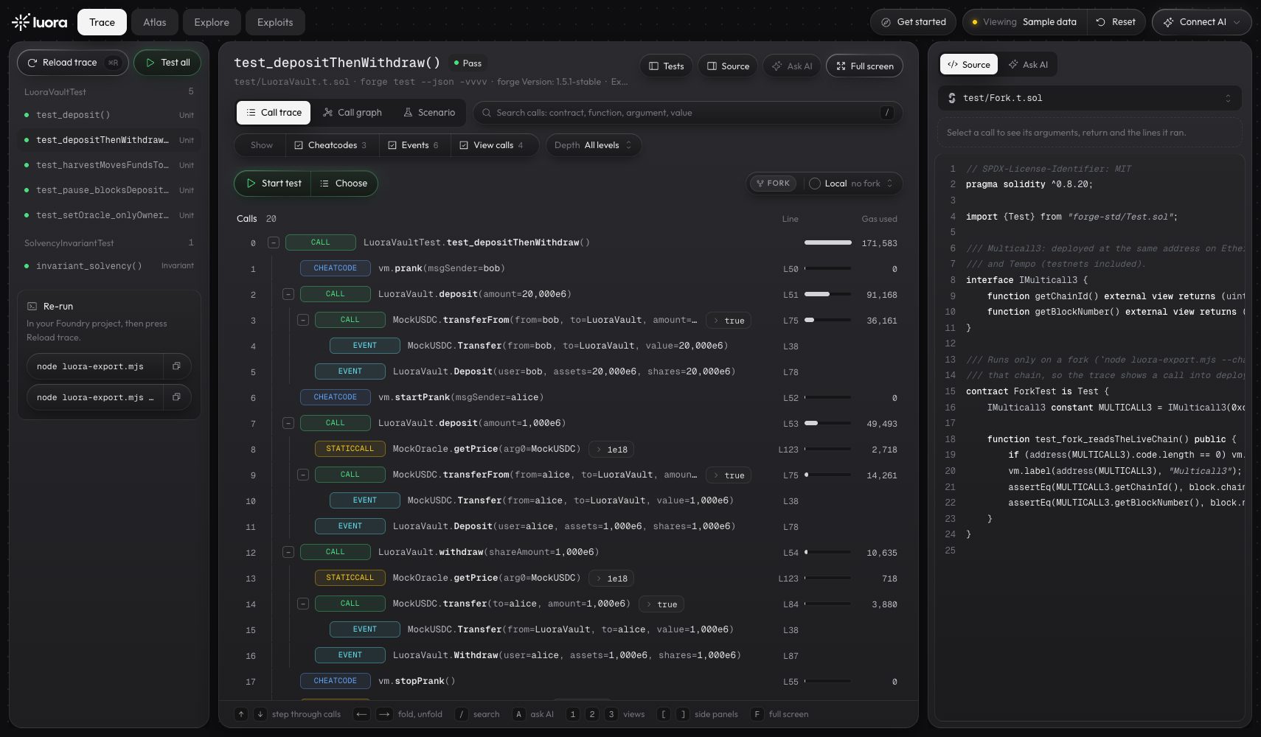Screen dimensions: 1261x737
Task: Copy the second node luora-export.mjs command
Action: (x=176, y=397)
